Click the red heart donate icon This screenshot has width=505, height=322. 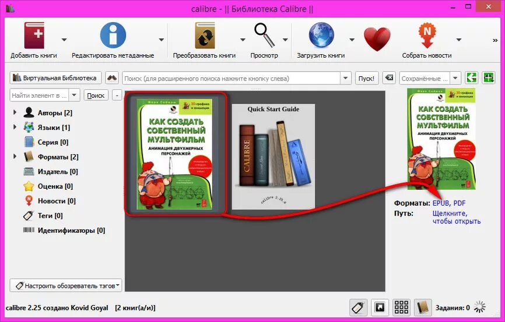click(377, 39)
